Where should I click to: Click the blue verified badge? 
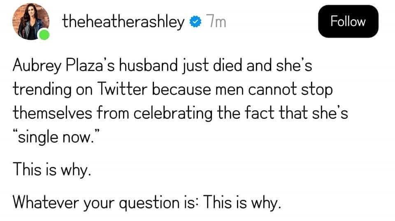(195, 22)
